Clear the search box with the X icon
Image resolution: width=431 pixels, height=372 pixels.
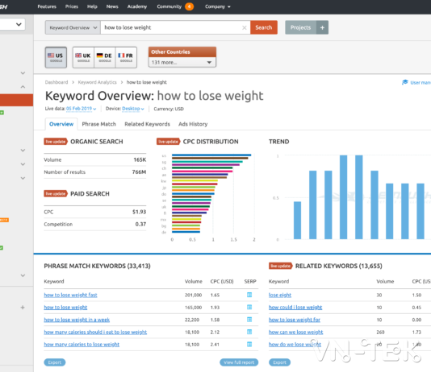coord(244,27)
